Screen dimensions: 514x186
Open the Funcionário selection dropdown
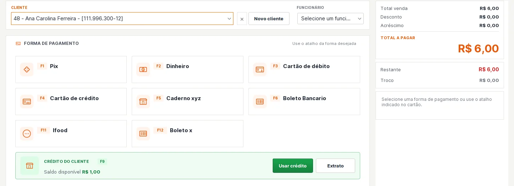click(331, 19)
